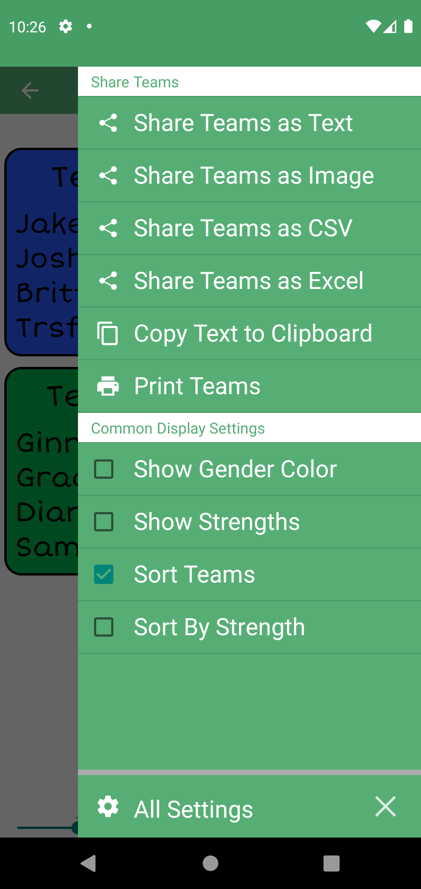Tap the slider handle at bottom left
Image resolution: width=421 pixels, height=889 pixels.
pyautogui.click(x=75, y=827)
